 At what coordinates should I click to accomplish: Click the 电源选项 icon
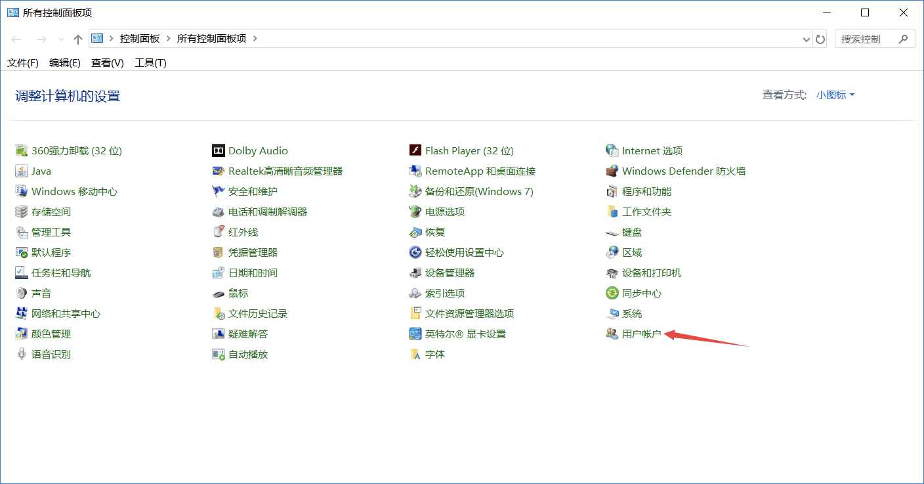pyautogui.click(x=415, y=211)
